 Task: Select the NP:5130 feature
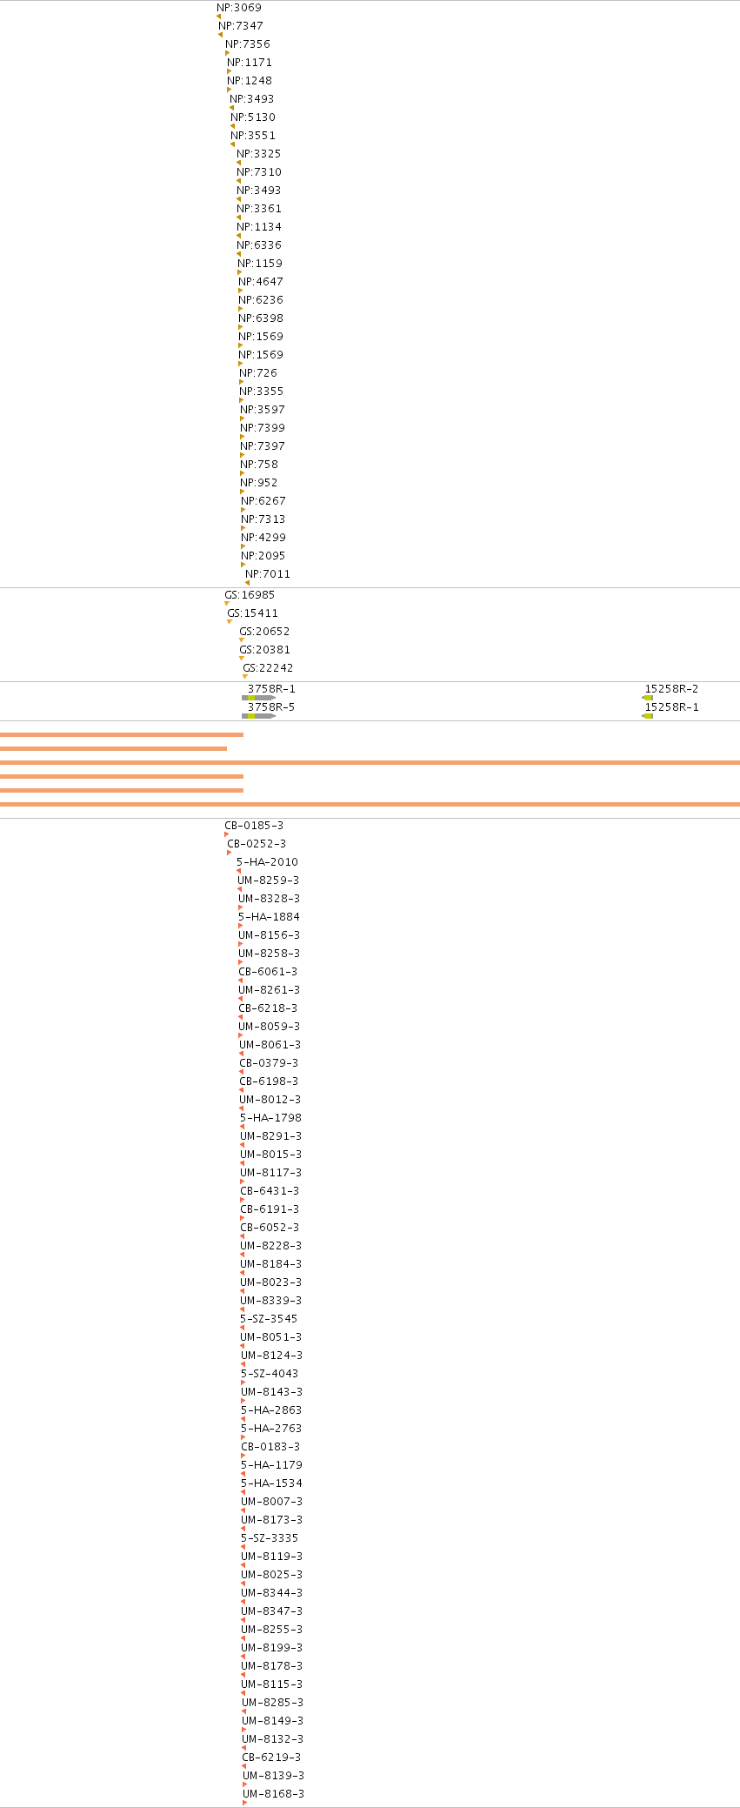pos(253,117)
